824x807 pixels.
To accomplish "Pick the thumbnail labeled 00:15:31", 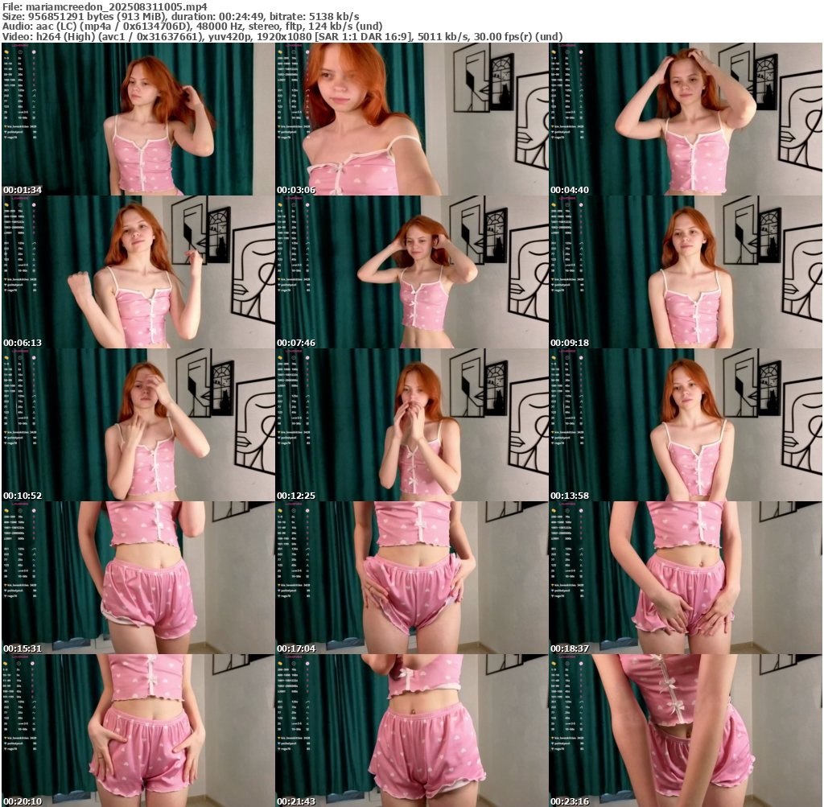I will 138,578.
